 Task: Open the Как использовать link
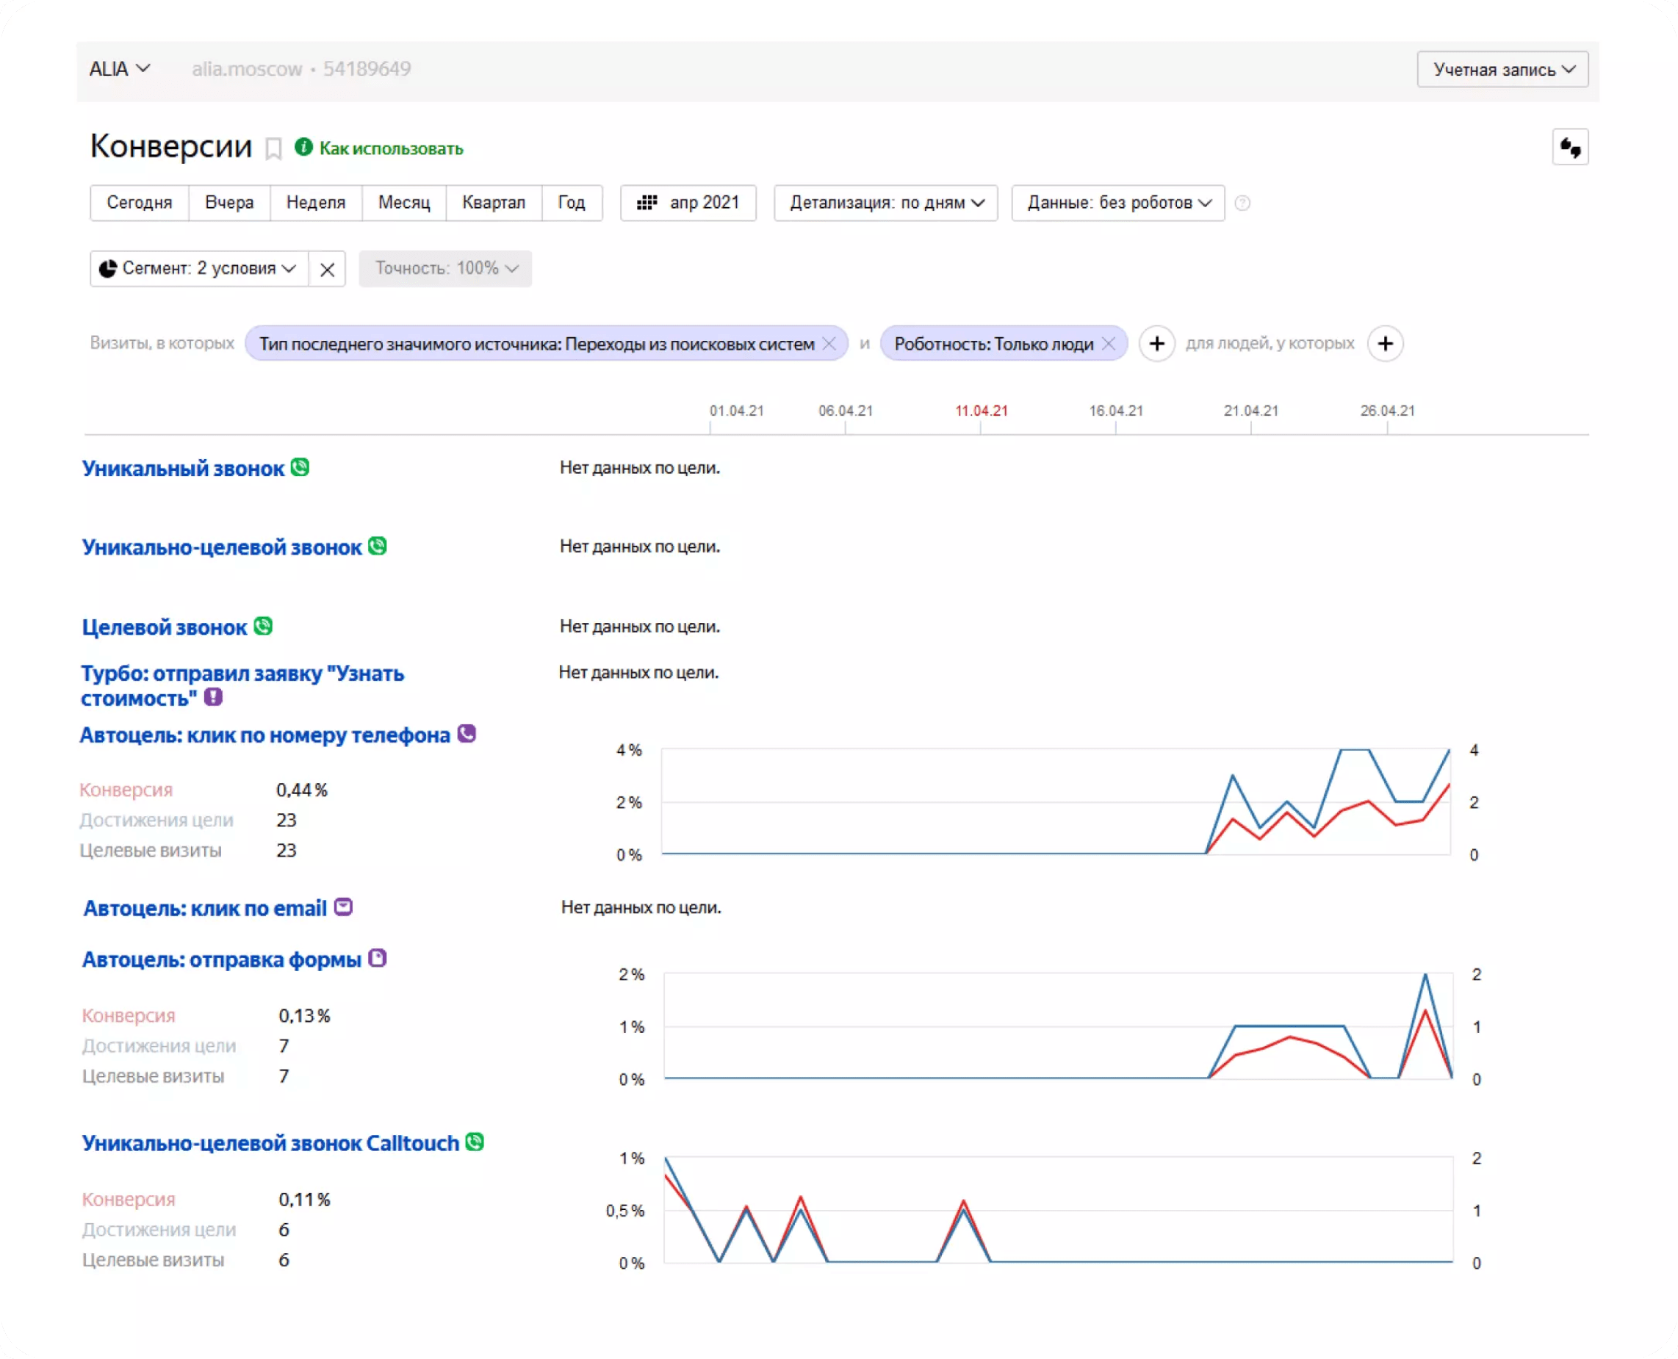[391, 148]
